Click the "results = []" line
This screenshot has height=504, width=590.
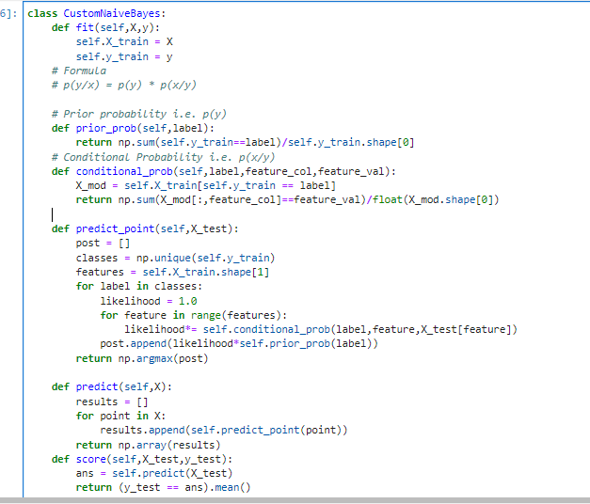112,402
